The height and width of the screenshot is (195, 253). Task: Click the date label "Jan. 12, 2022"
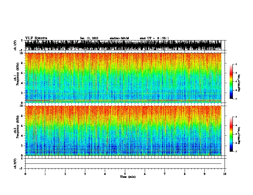click(89, 38)
